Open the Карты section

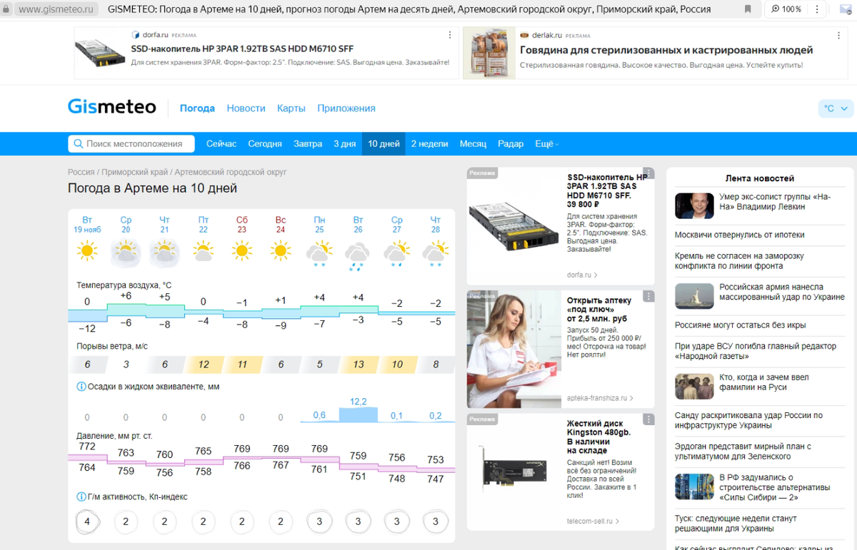(291, 108)
